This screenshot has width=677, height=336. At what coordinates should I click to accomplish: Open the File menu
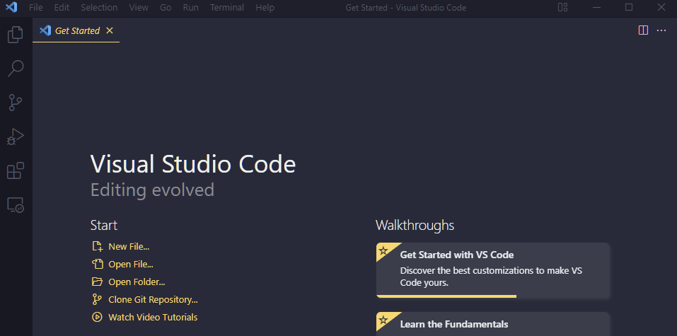(x=36, y=7)
